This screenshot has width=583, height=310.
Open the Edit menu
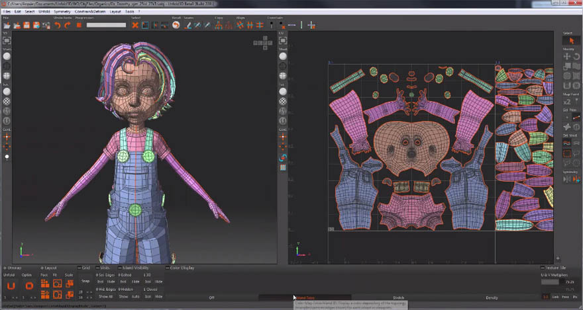point(18,11)
